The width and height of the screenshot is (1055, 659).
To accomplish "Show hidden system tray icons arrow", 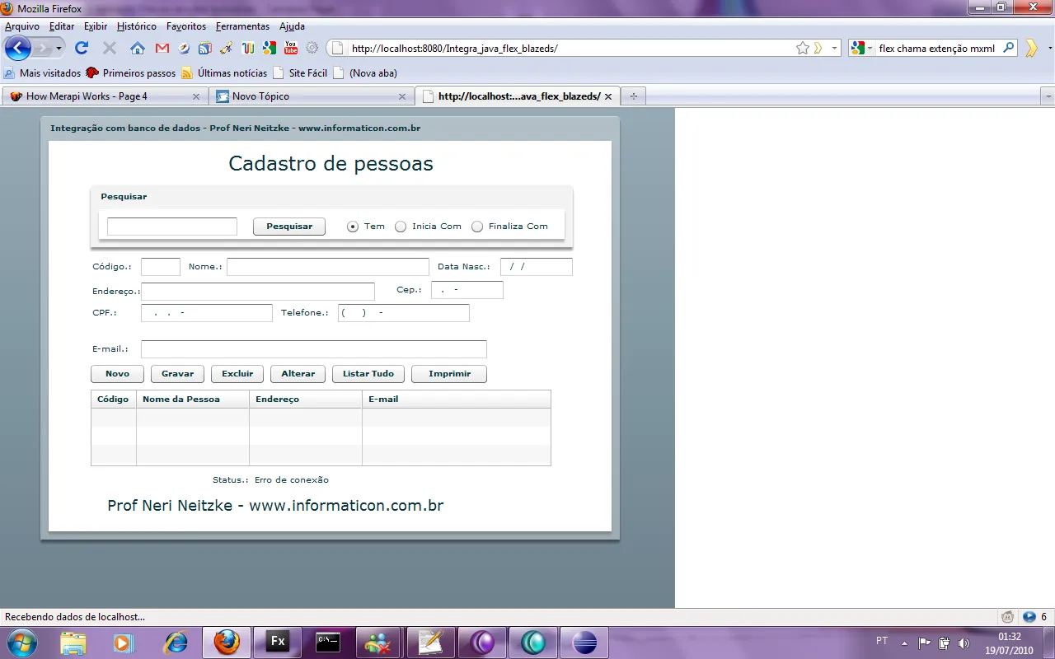I will pos(904,643).
